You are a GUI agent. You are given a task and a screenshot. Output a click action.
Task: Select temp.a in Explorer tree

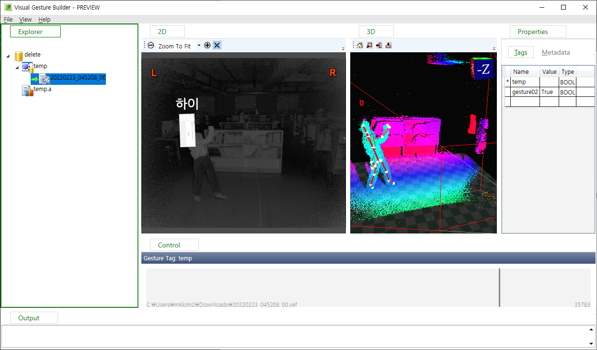[43, 89]
